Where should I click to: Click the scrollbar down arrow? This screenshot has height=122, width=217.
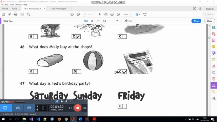pos(209,115)
